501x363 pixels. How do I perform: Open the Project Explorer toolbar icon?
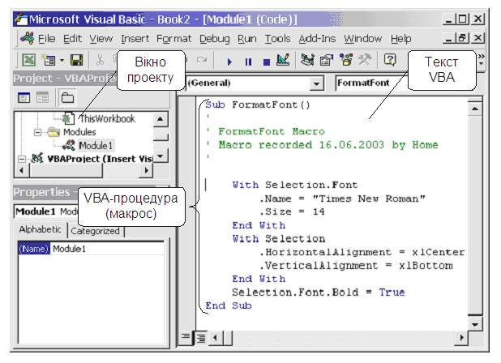(307, 60)
